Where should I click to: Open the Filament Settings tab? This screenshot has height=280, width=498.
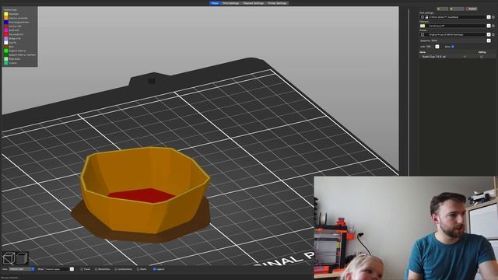point(253,3)
